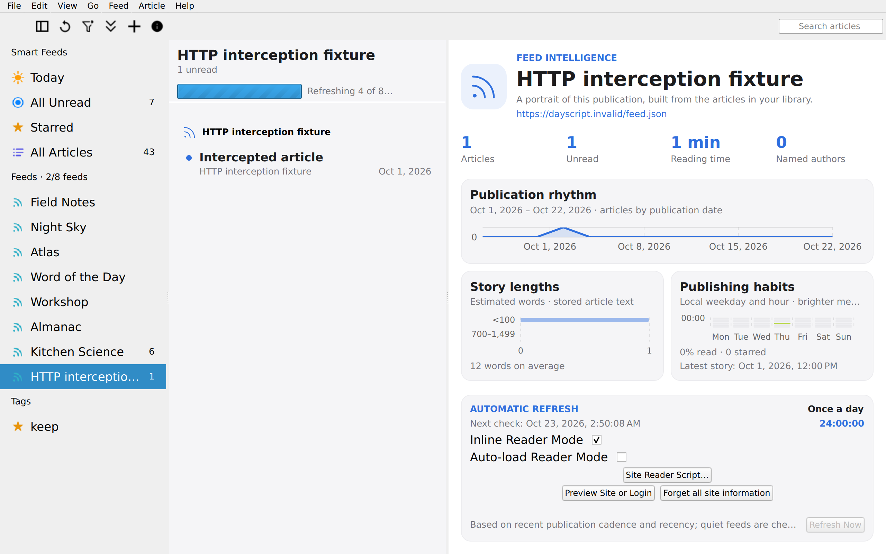Open the Feed menu
The width and height of the screenshot is (886, 554).
(x=119, y=6)
